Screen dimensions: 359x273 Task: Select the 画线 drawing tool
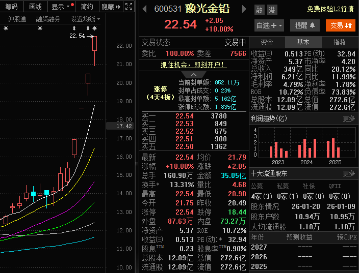(x=36, y=7)
